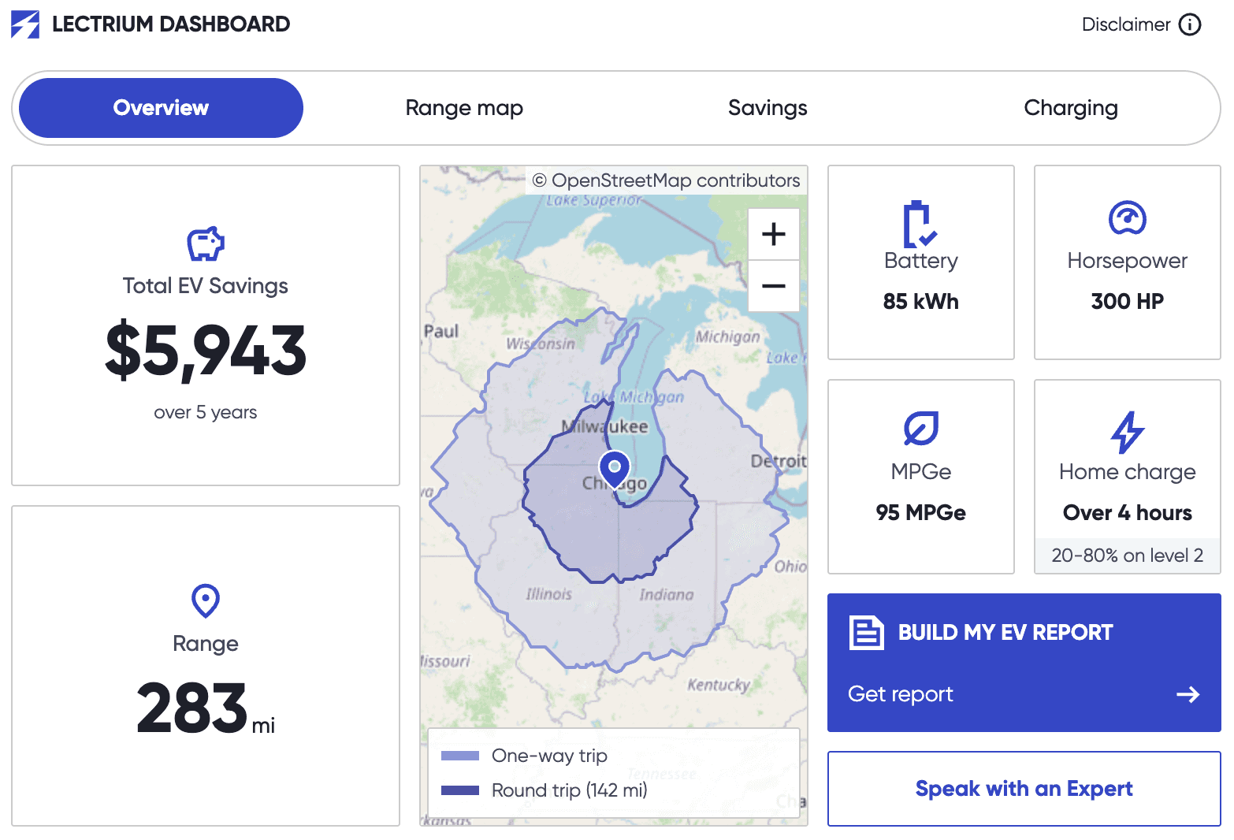The width and height of the screenshot is (1234, 840).
Task: Click the One-way trip legend color swatch
Action: point(460,756)
